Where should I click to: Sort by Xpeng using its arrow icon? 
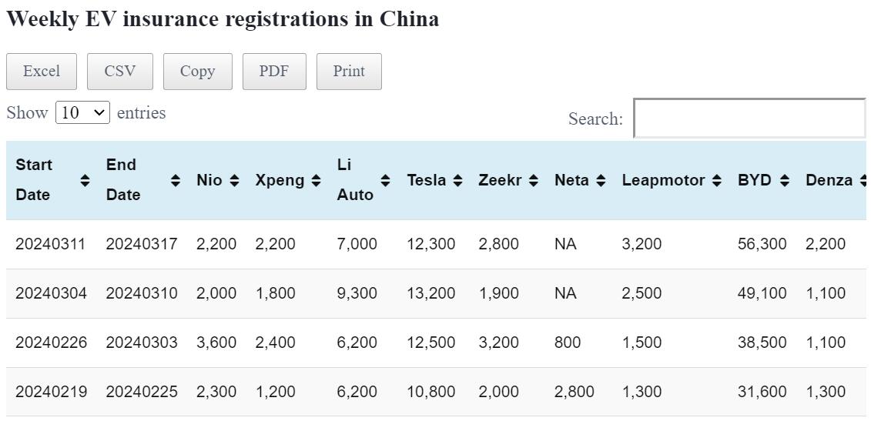(x=316, y=180)
